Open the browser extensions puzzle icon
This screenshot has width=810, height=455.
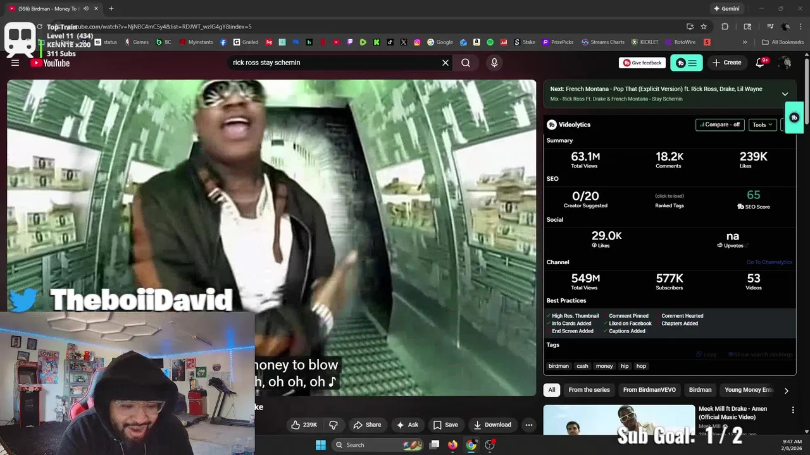725,27
